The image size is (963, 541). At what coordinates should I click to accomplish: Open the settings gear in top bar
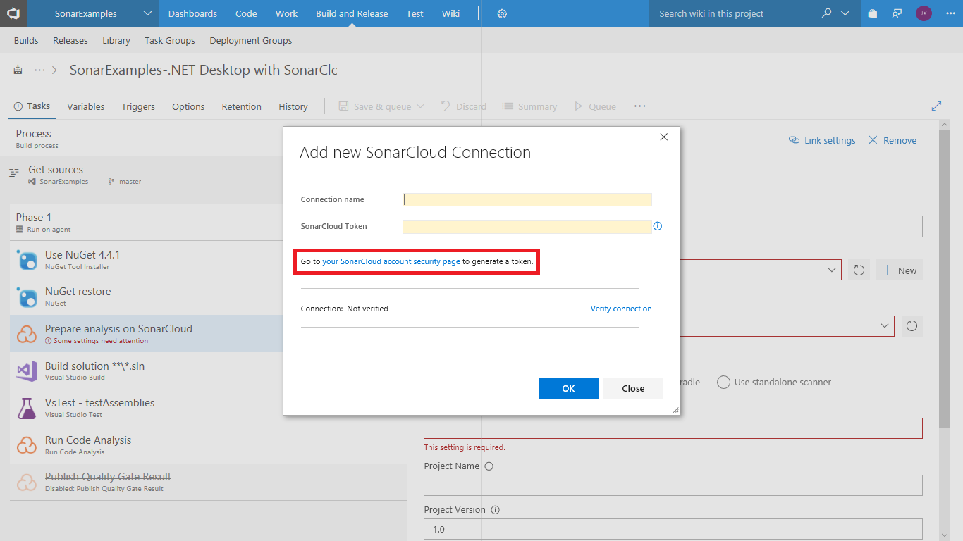(x=502, y=13)
